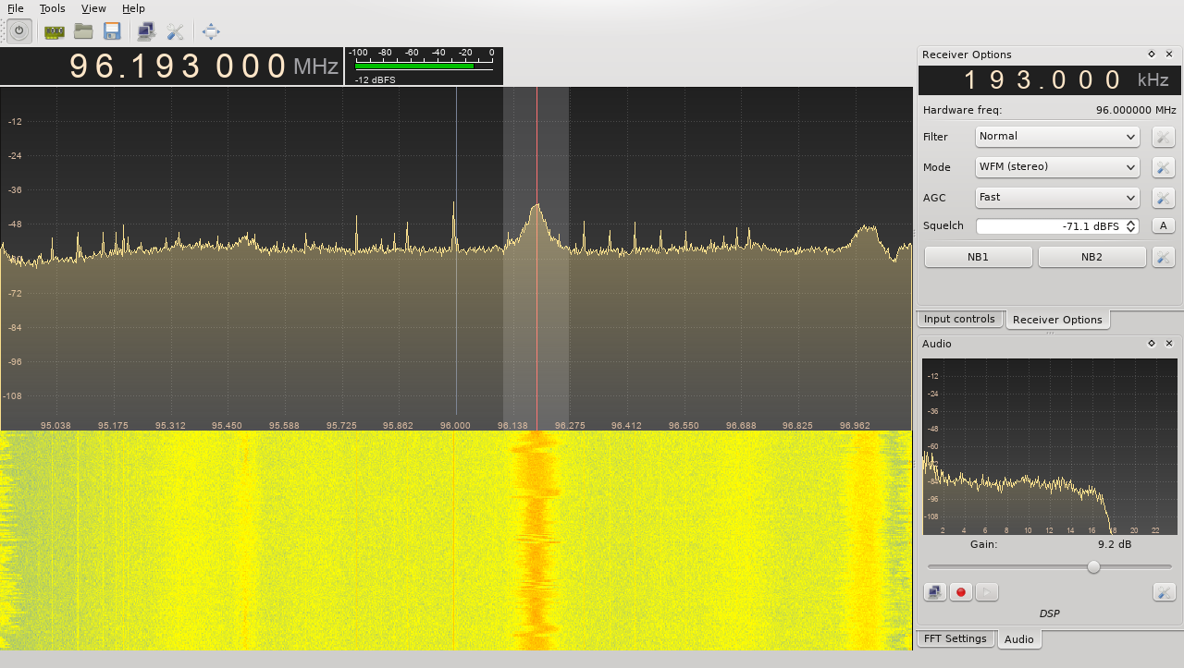The width and height of the screenshot is (1184, 668).
Task: Open the AGC dropdown set to Fast
Action: click(1057, 197)
